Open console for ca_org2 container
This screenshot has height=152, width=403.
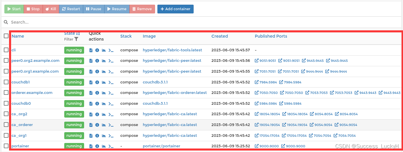(x=111, y=114)
